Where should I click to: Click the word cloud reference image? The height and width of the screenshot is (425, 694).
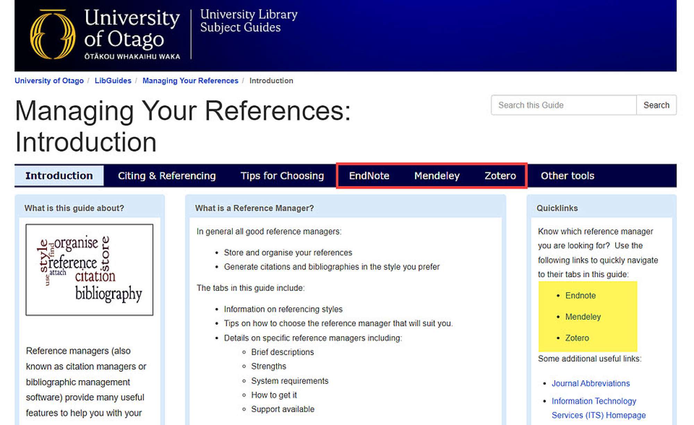(89, 269)
